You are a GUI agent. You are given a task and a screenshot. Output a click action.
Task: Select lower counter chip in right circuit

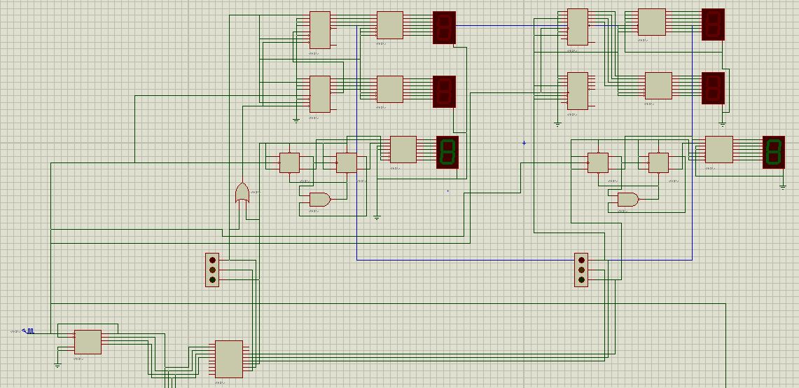[x=577, y=91]
